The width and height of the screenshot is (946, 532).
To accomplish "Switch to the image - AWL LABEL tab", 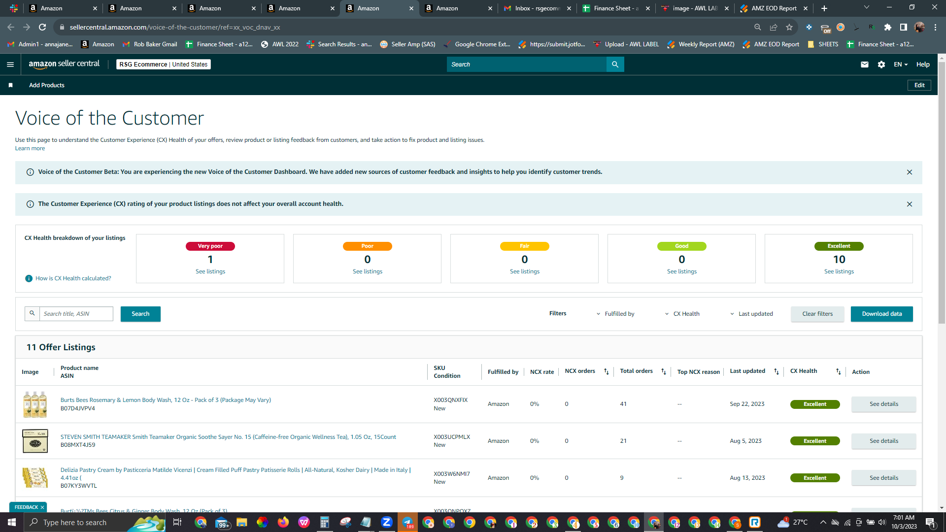I will click(695, 8).
